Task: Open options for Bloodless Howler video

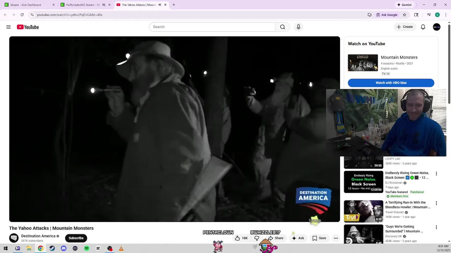Action: pos(436,203)
